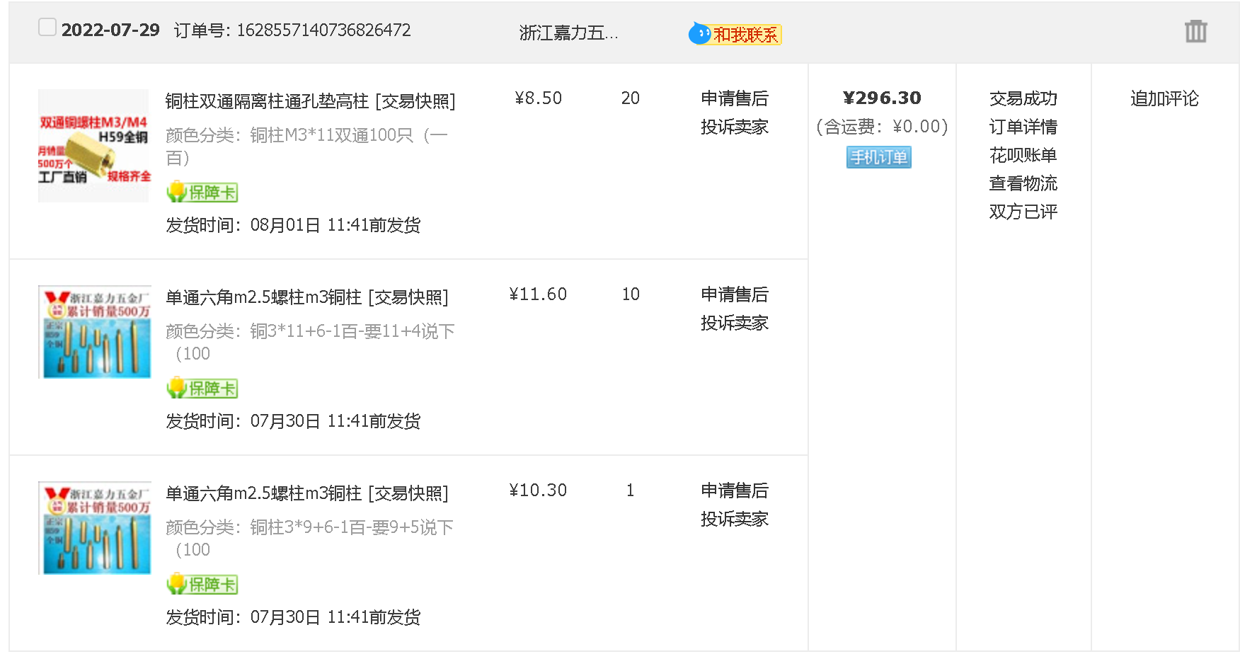The image size is (1240, 654).
Task: Open 铜柱双通隔离柱通孔垫高柱 product link
Action: [x=267, y=101]
